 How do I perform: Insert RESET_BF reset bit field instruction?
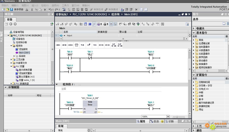[x=120, y=45]
